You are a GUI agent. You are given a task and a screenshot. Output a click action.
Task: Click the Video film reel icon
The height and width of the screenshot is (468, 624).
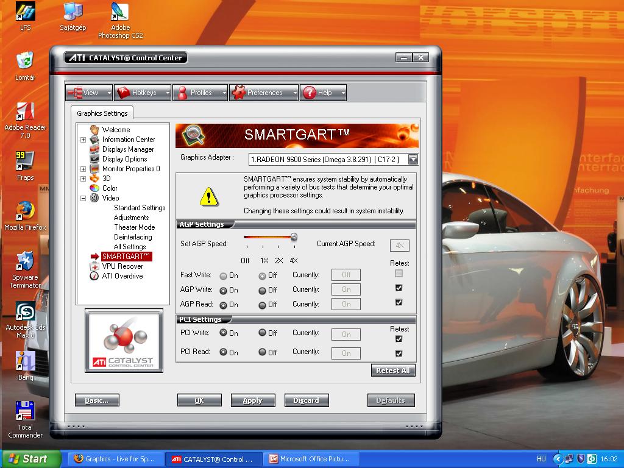(x=94, y=198)
